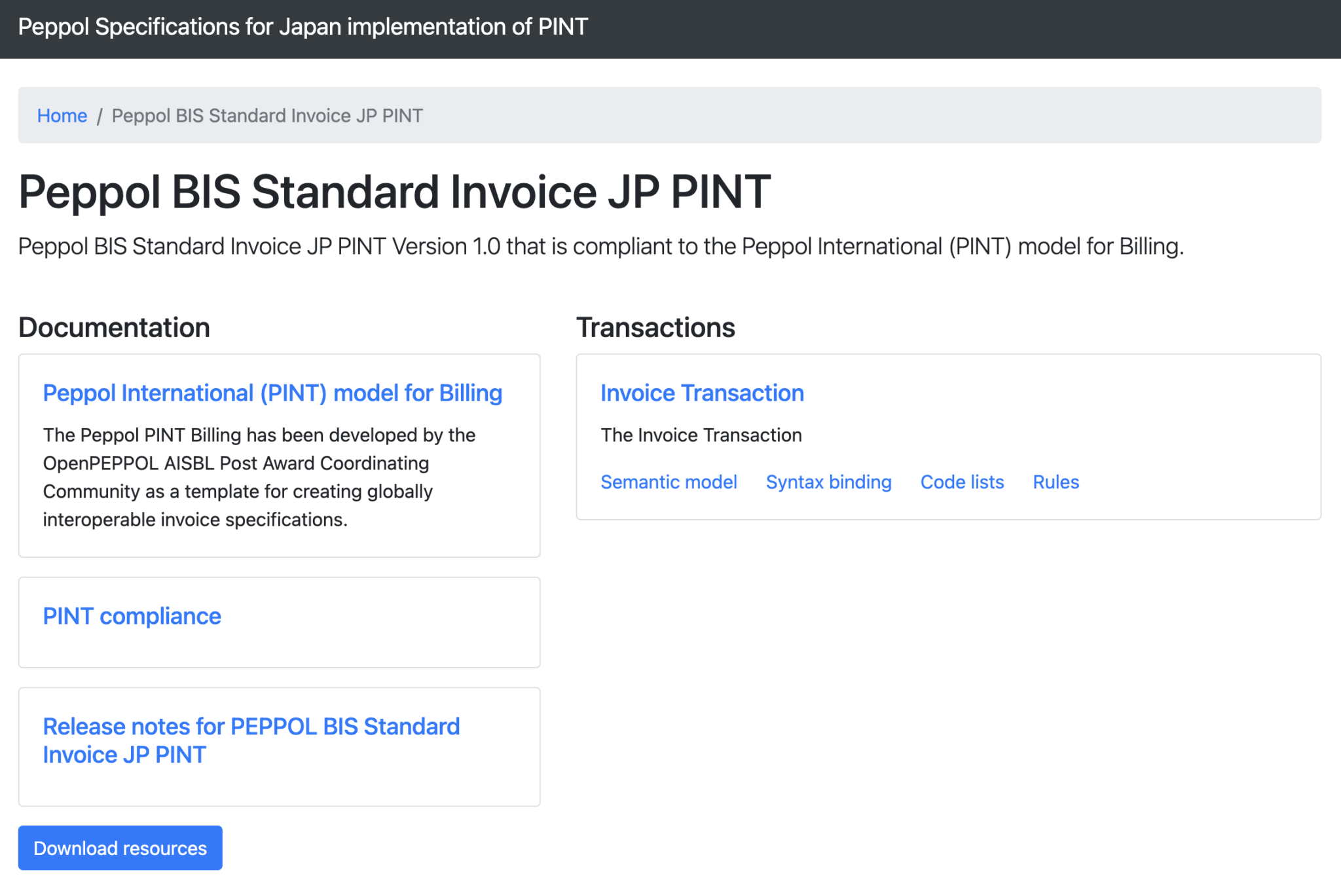Click 'The Invoice Transaction' description text
The width and height of the screenshot is (1341, 889).
701,435
